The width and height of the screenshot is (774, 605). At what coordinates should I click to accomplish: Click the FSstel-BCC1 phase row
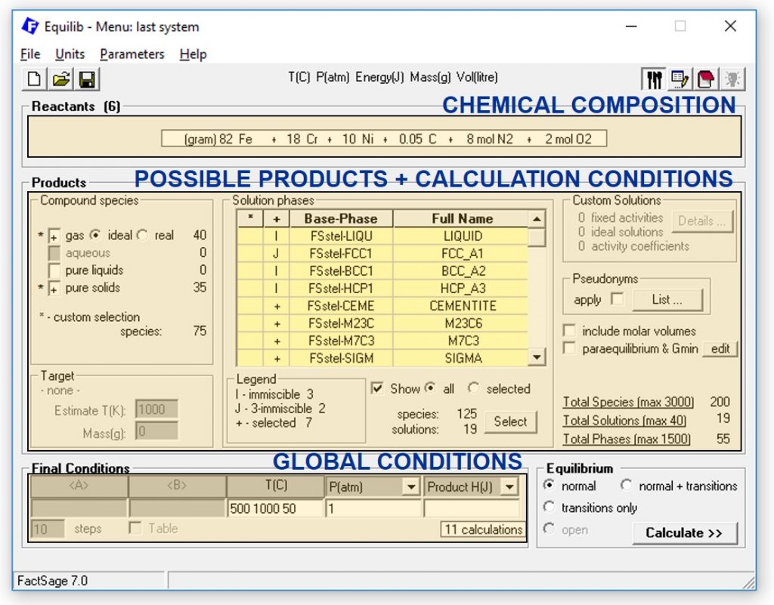[x=382, y=271]
